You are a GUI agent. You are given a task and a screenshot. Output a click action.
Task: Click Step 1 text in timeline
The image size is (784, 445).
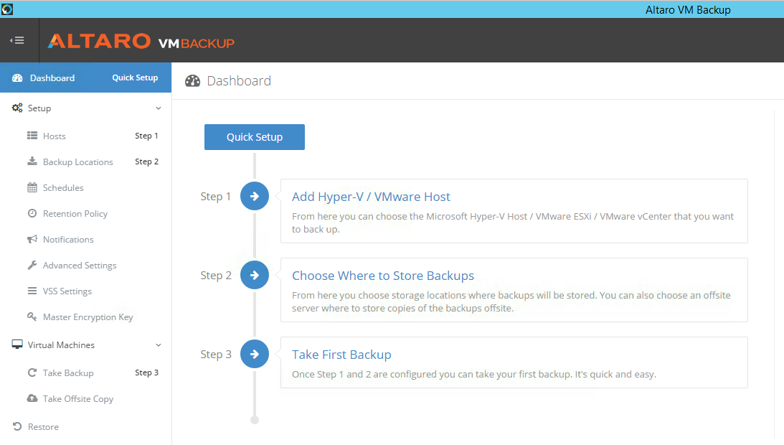215,197
